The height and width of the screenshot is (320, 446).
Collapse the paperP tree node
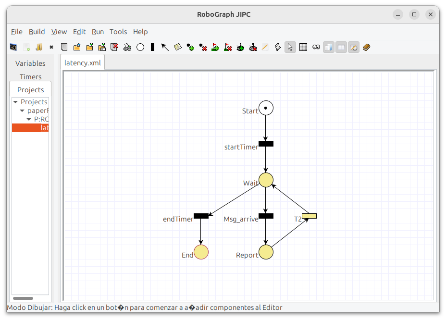(x=22, y=111)
